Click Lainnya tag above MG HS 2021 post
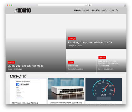The height and width of the screenshot is (112, 132). point(11,62)
